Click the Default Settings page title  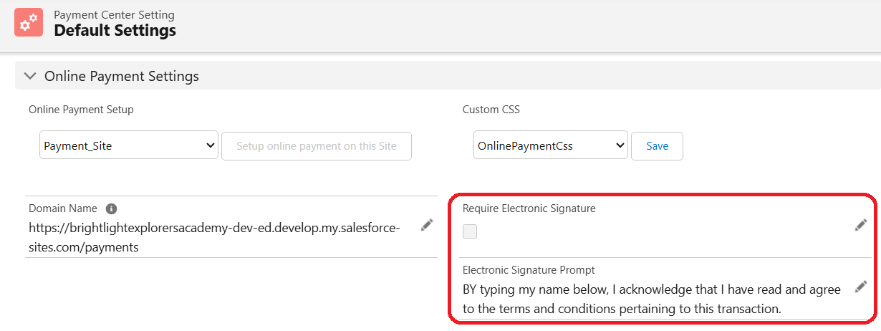tap(115, 31)
